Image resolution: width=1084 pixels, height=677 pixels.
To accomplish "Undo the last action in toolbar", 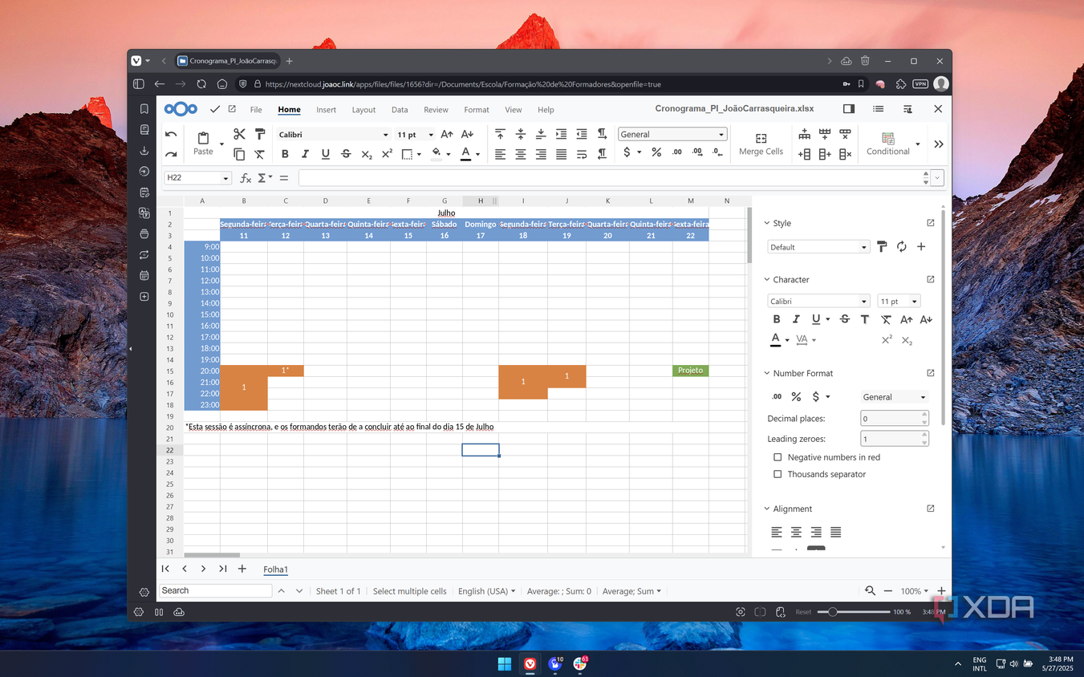I will (171, 135).
